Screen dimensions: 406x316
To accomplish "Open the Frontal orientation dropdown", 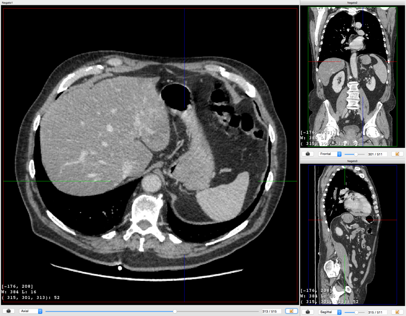I will [x=330, y=154].
